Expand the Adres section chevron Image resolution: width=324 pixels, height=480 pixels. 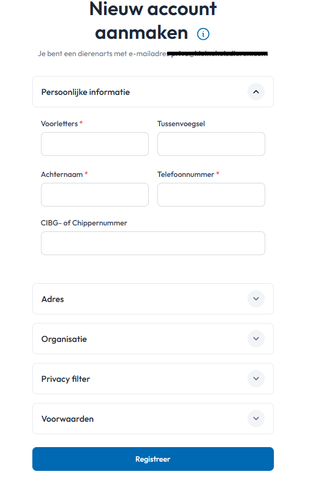point(256,299)
